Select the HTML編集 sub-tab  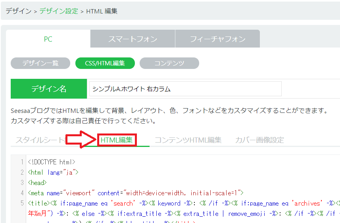coord(117,140)
